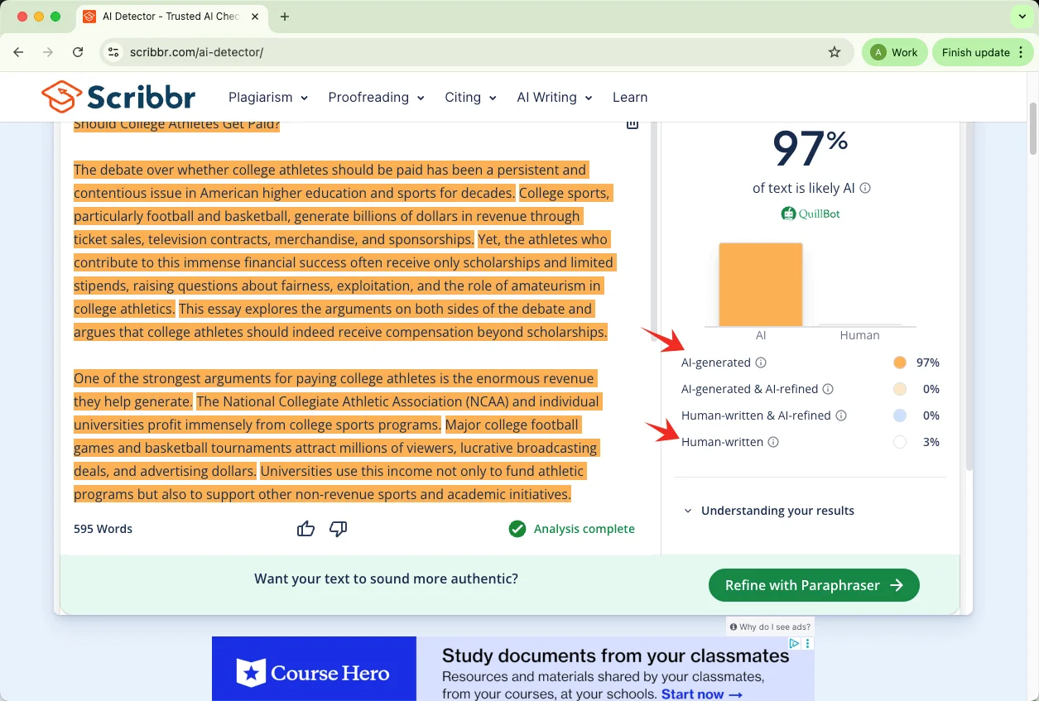Click info icon next to AI-generated label

(x=761, y=363)
